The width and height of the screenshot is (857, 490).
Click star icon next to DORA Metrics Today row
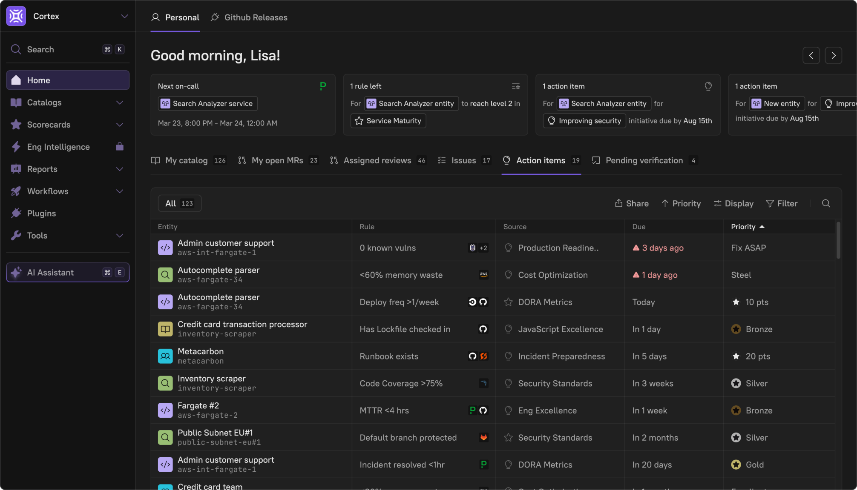coord(508,302)
